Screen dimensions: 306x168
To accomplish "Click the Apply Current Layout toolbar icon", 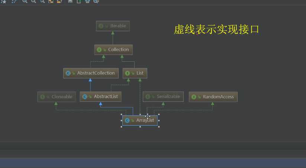I will click(x=59, y=1).
